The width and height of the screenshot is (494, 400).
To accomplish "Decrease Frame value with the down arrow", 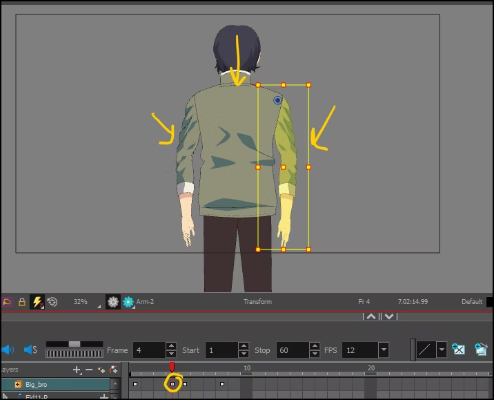I will tap(171, 354).
